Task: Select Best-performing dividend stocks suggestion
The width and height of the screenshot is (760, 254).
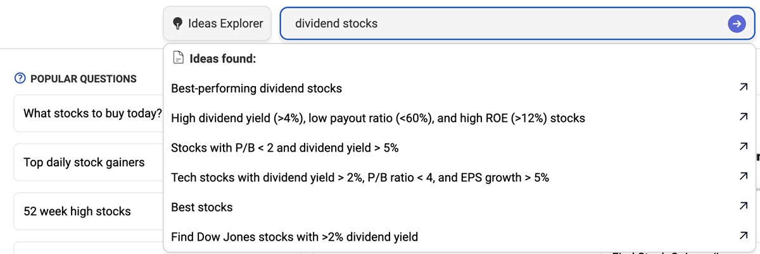Action: click(256, 88)
